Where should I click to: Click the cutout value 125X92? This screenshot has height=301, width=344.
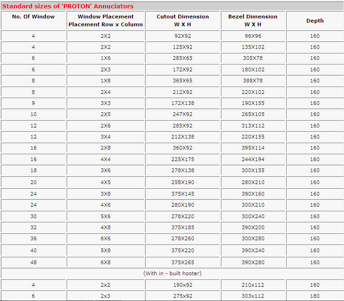pyautogui.click(x=182, y=47)
